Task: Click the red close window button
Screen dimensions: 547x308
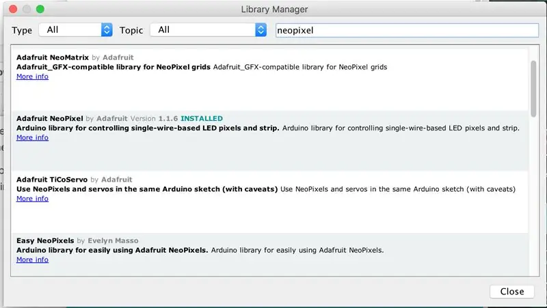Action: (x=13, y=9)
